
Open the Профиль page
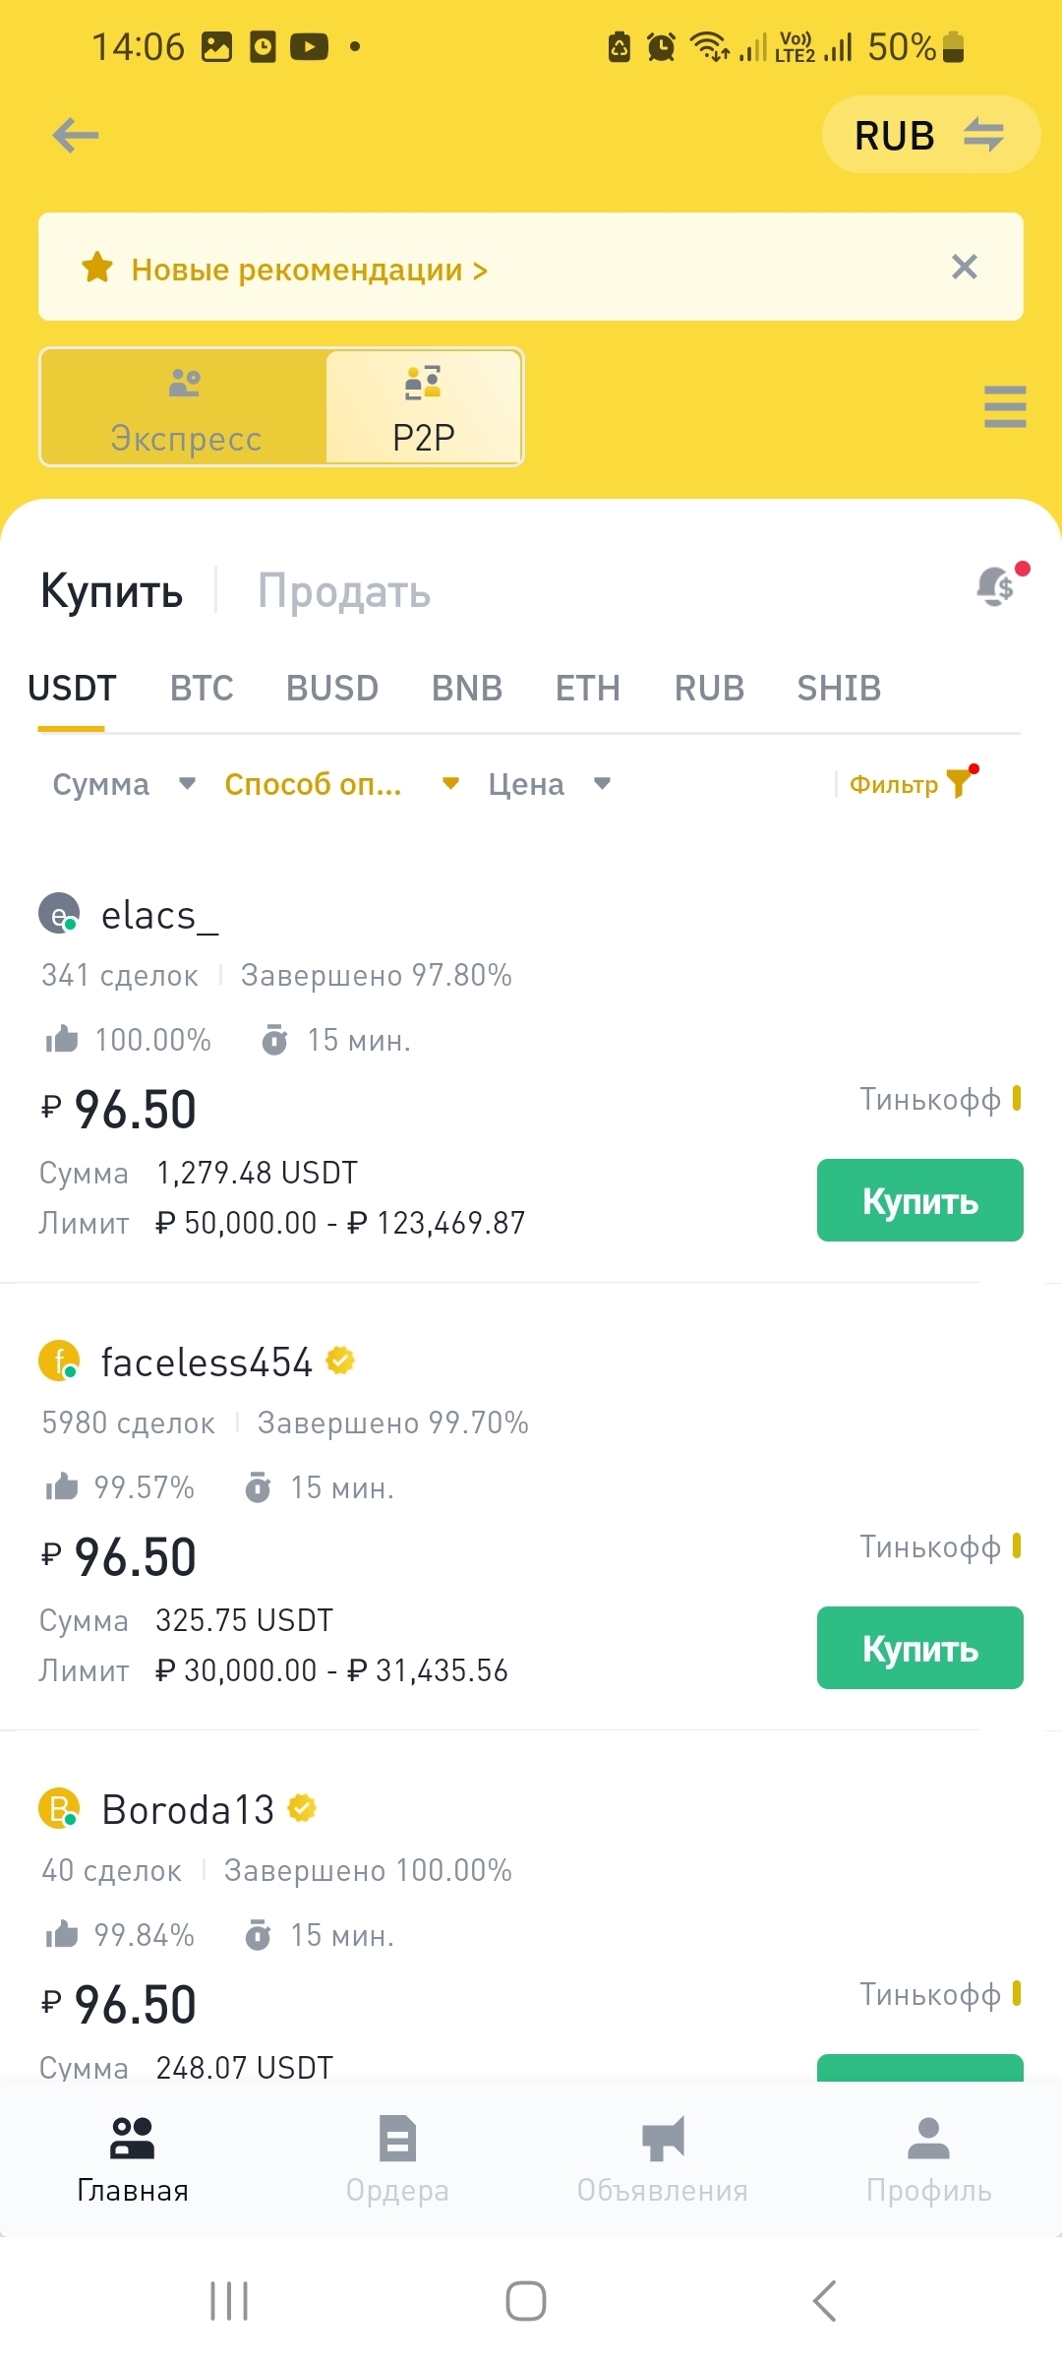[928, 2159]
